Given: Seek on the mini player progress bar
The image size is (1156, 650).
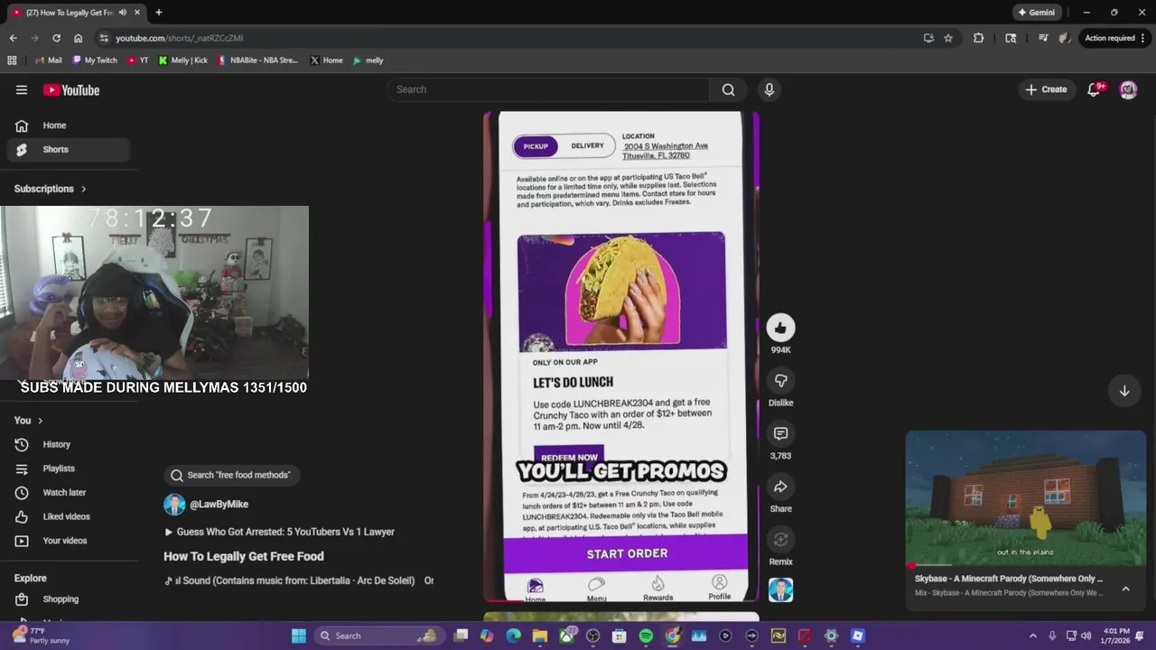Looking at the screenshot, I should click(1025, 566).
